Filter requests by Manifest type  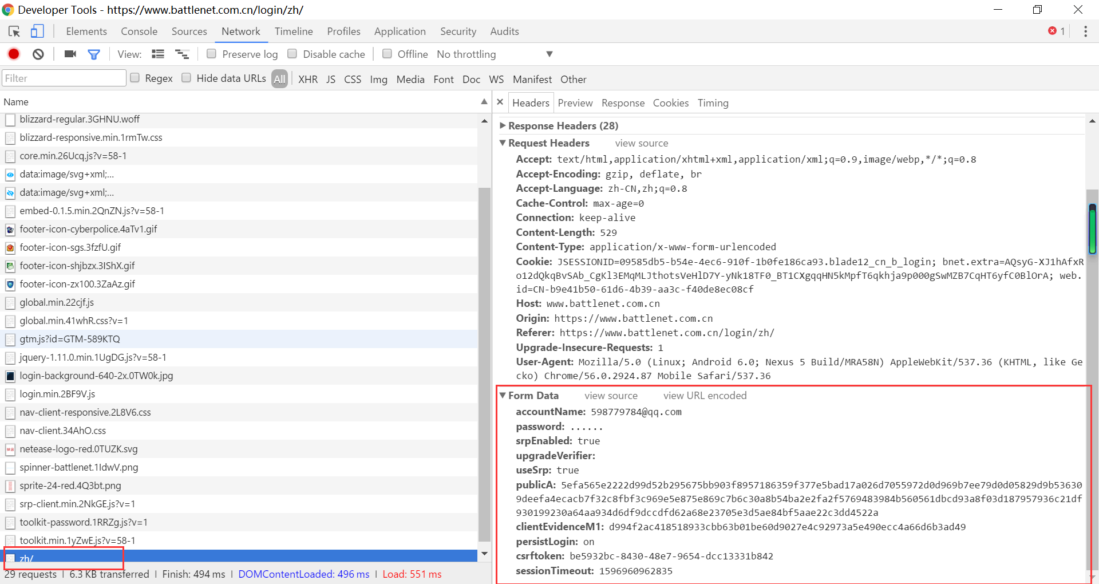click(x=532, y=79)
